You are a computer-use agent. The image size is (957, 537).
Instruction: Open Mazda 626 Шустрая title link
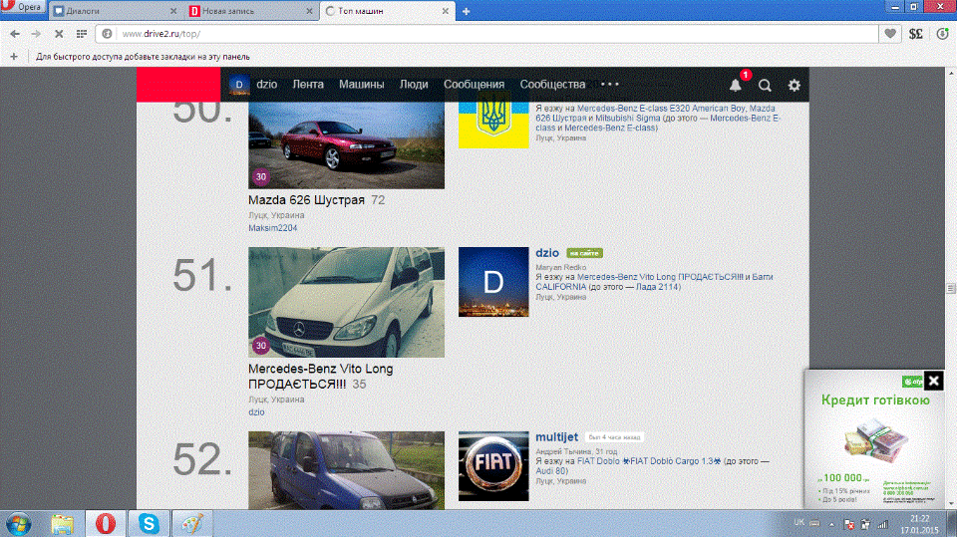[x=306, y=200]
